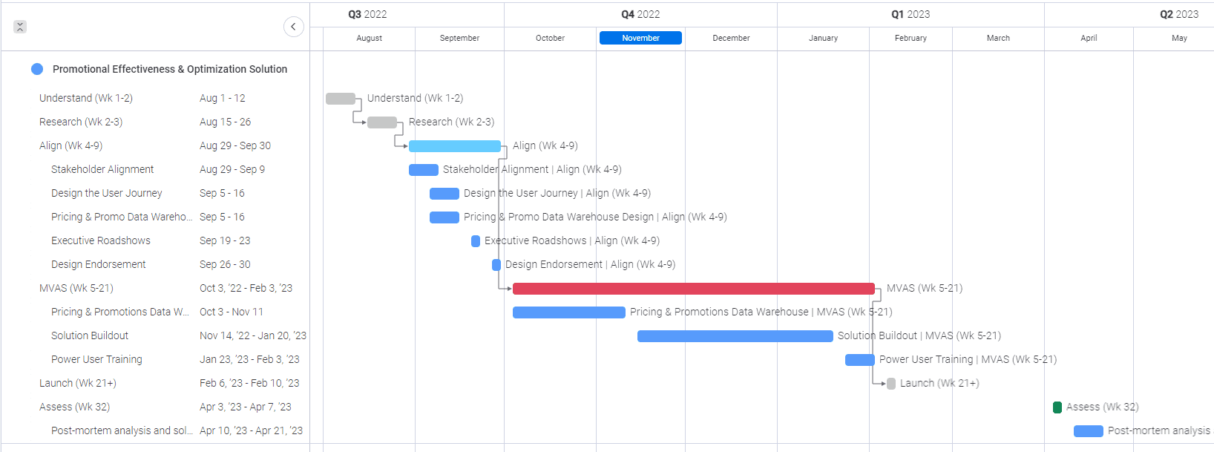Click the Aug 15 - 26 date cell
The width and height of the screenshot is (1214, 452).
pos(226,122)
